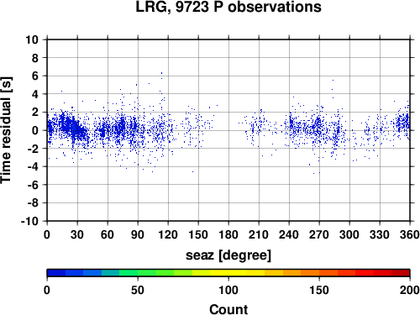The width and height of the screenshot is (420, 315).
Task: Click the outlier point near 6 seconds residual
Action: [161, 73]
